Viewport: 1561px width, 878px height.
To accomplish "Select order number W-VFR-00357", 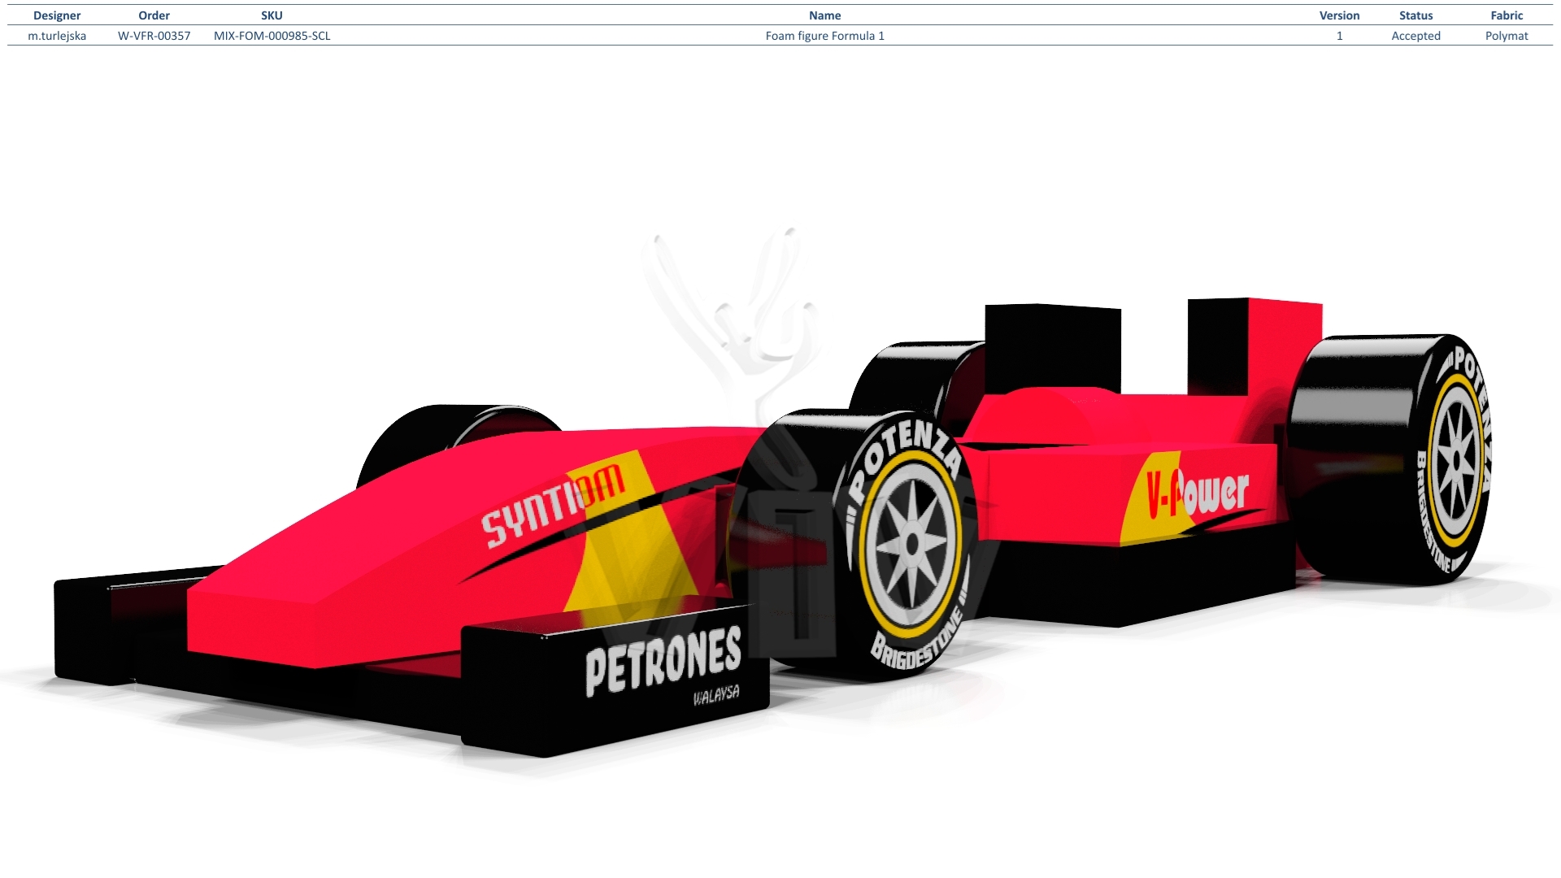I will pyautogui.click(x=154, y=36).
